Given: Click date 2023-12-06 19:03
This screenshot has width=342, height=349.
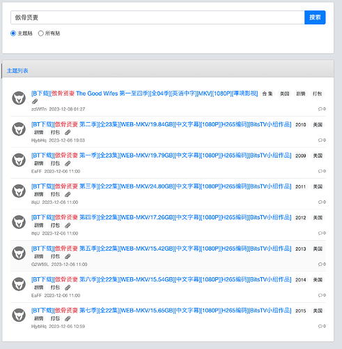Looking at the screenshot, I should [x=67, y=140].
